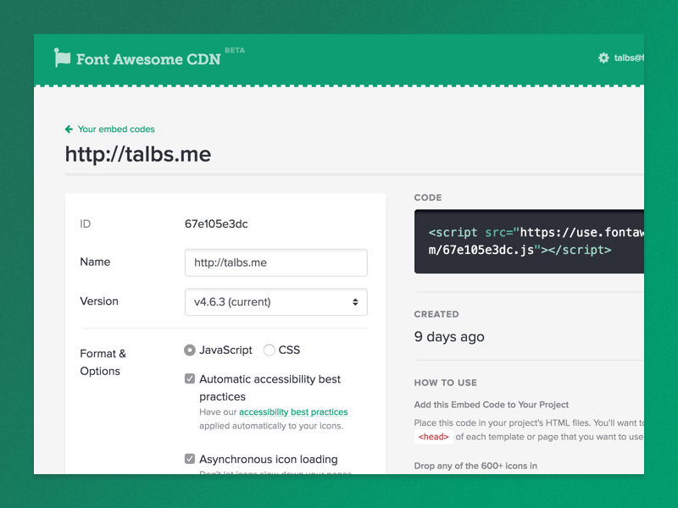Select the CSS format radio button
Image resolution: width=678 pixels, height=508 pixels.
[x=269, y=350]
